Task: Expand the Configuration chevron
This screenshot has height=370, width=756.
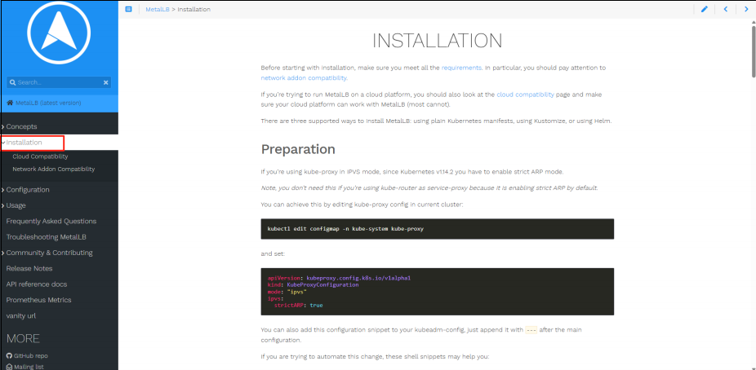Action: pyautogui.click(x=3, y=190)
